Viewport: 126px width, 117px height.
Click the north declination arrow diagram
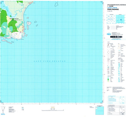[x=3, y=110]
